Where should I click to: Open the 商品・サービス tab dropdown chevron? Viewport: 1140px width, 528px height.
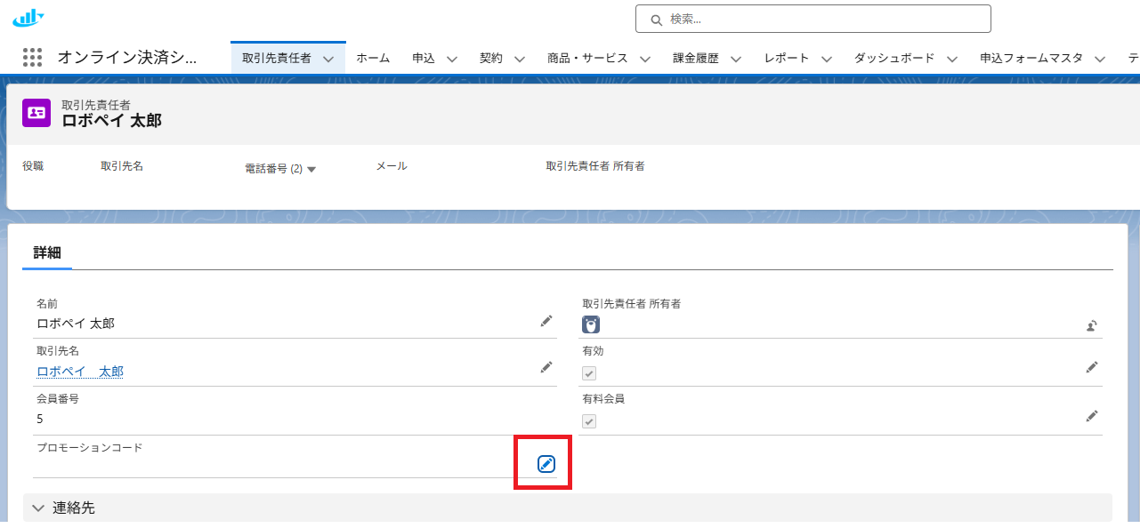tap(645, 59)
